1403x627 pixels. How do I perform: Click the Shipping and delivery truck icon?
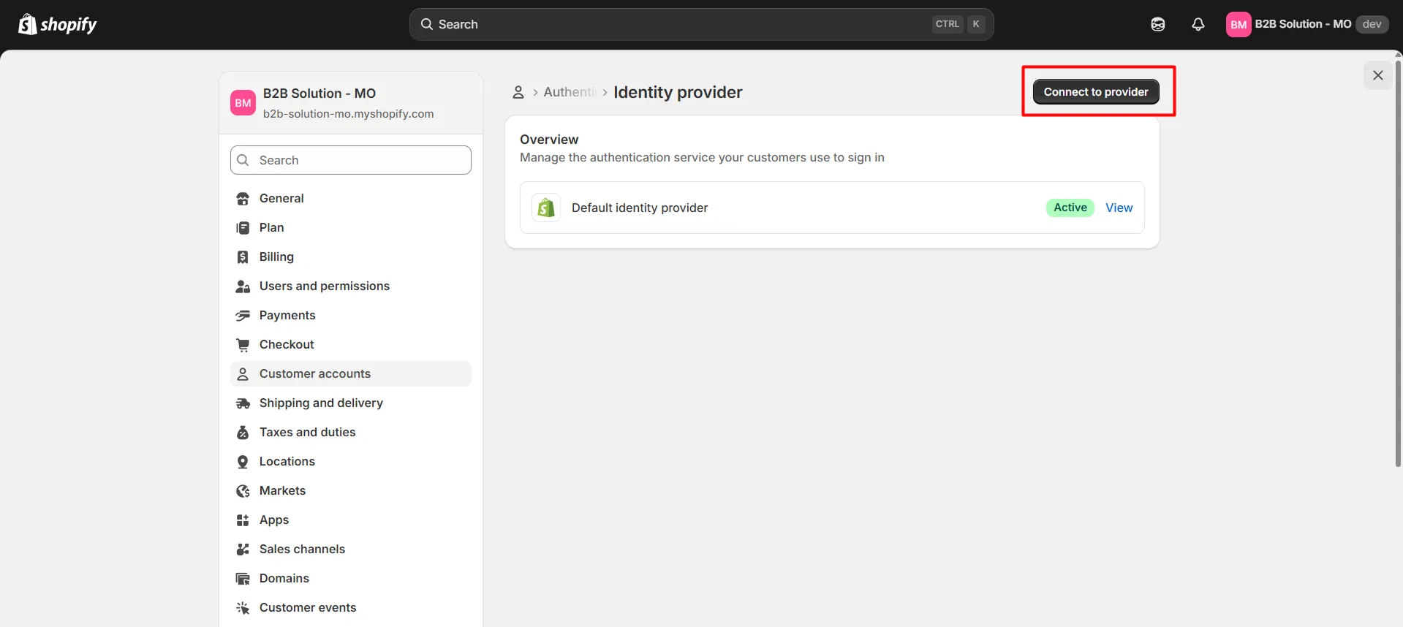coord(243,403)
